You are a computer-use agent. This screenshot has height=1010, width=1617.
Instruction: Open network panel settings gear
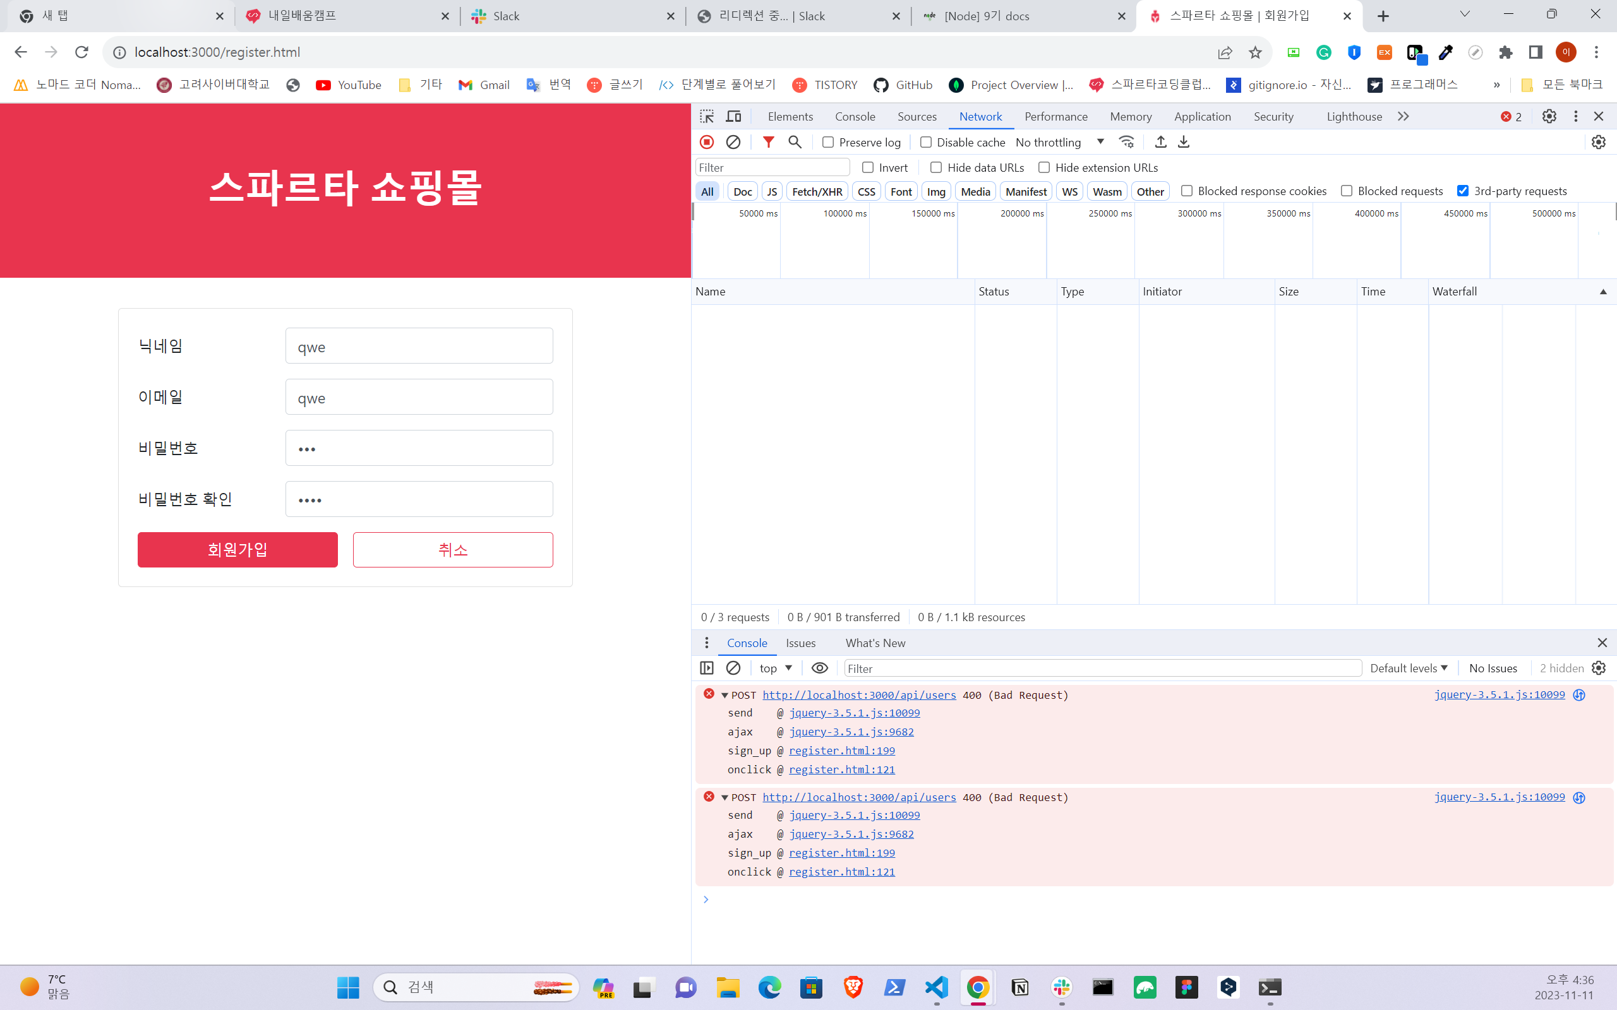pos(1598,141)
